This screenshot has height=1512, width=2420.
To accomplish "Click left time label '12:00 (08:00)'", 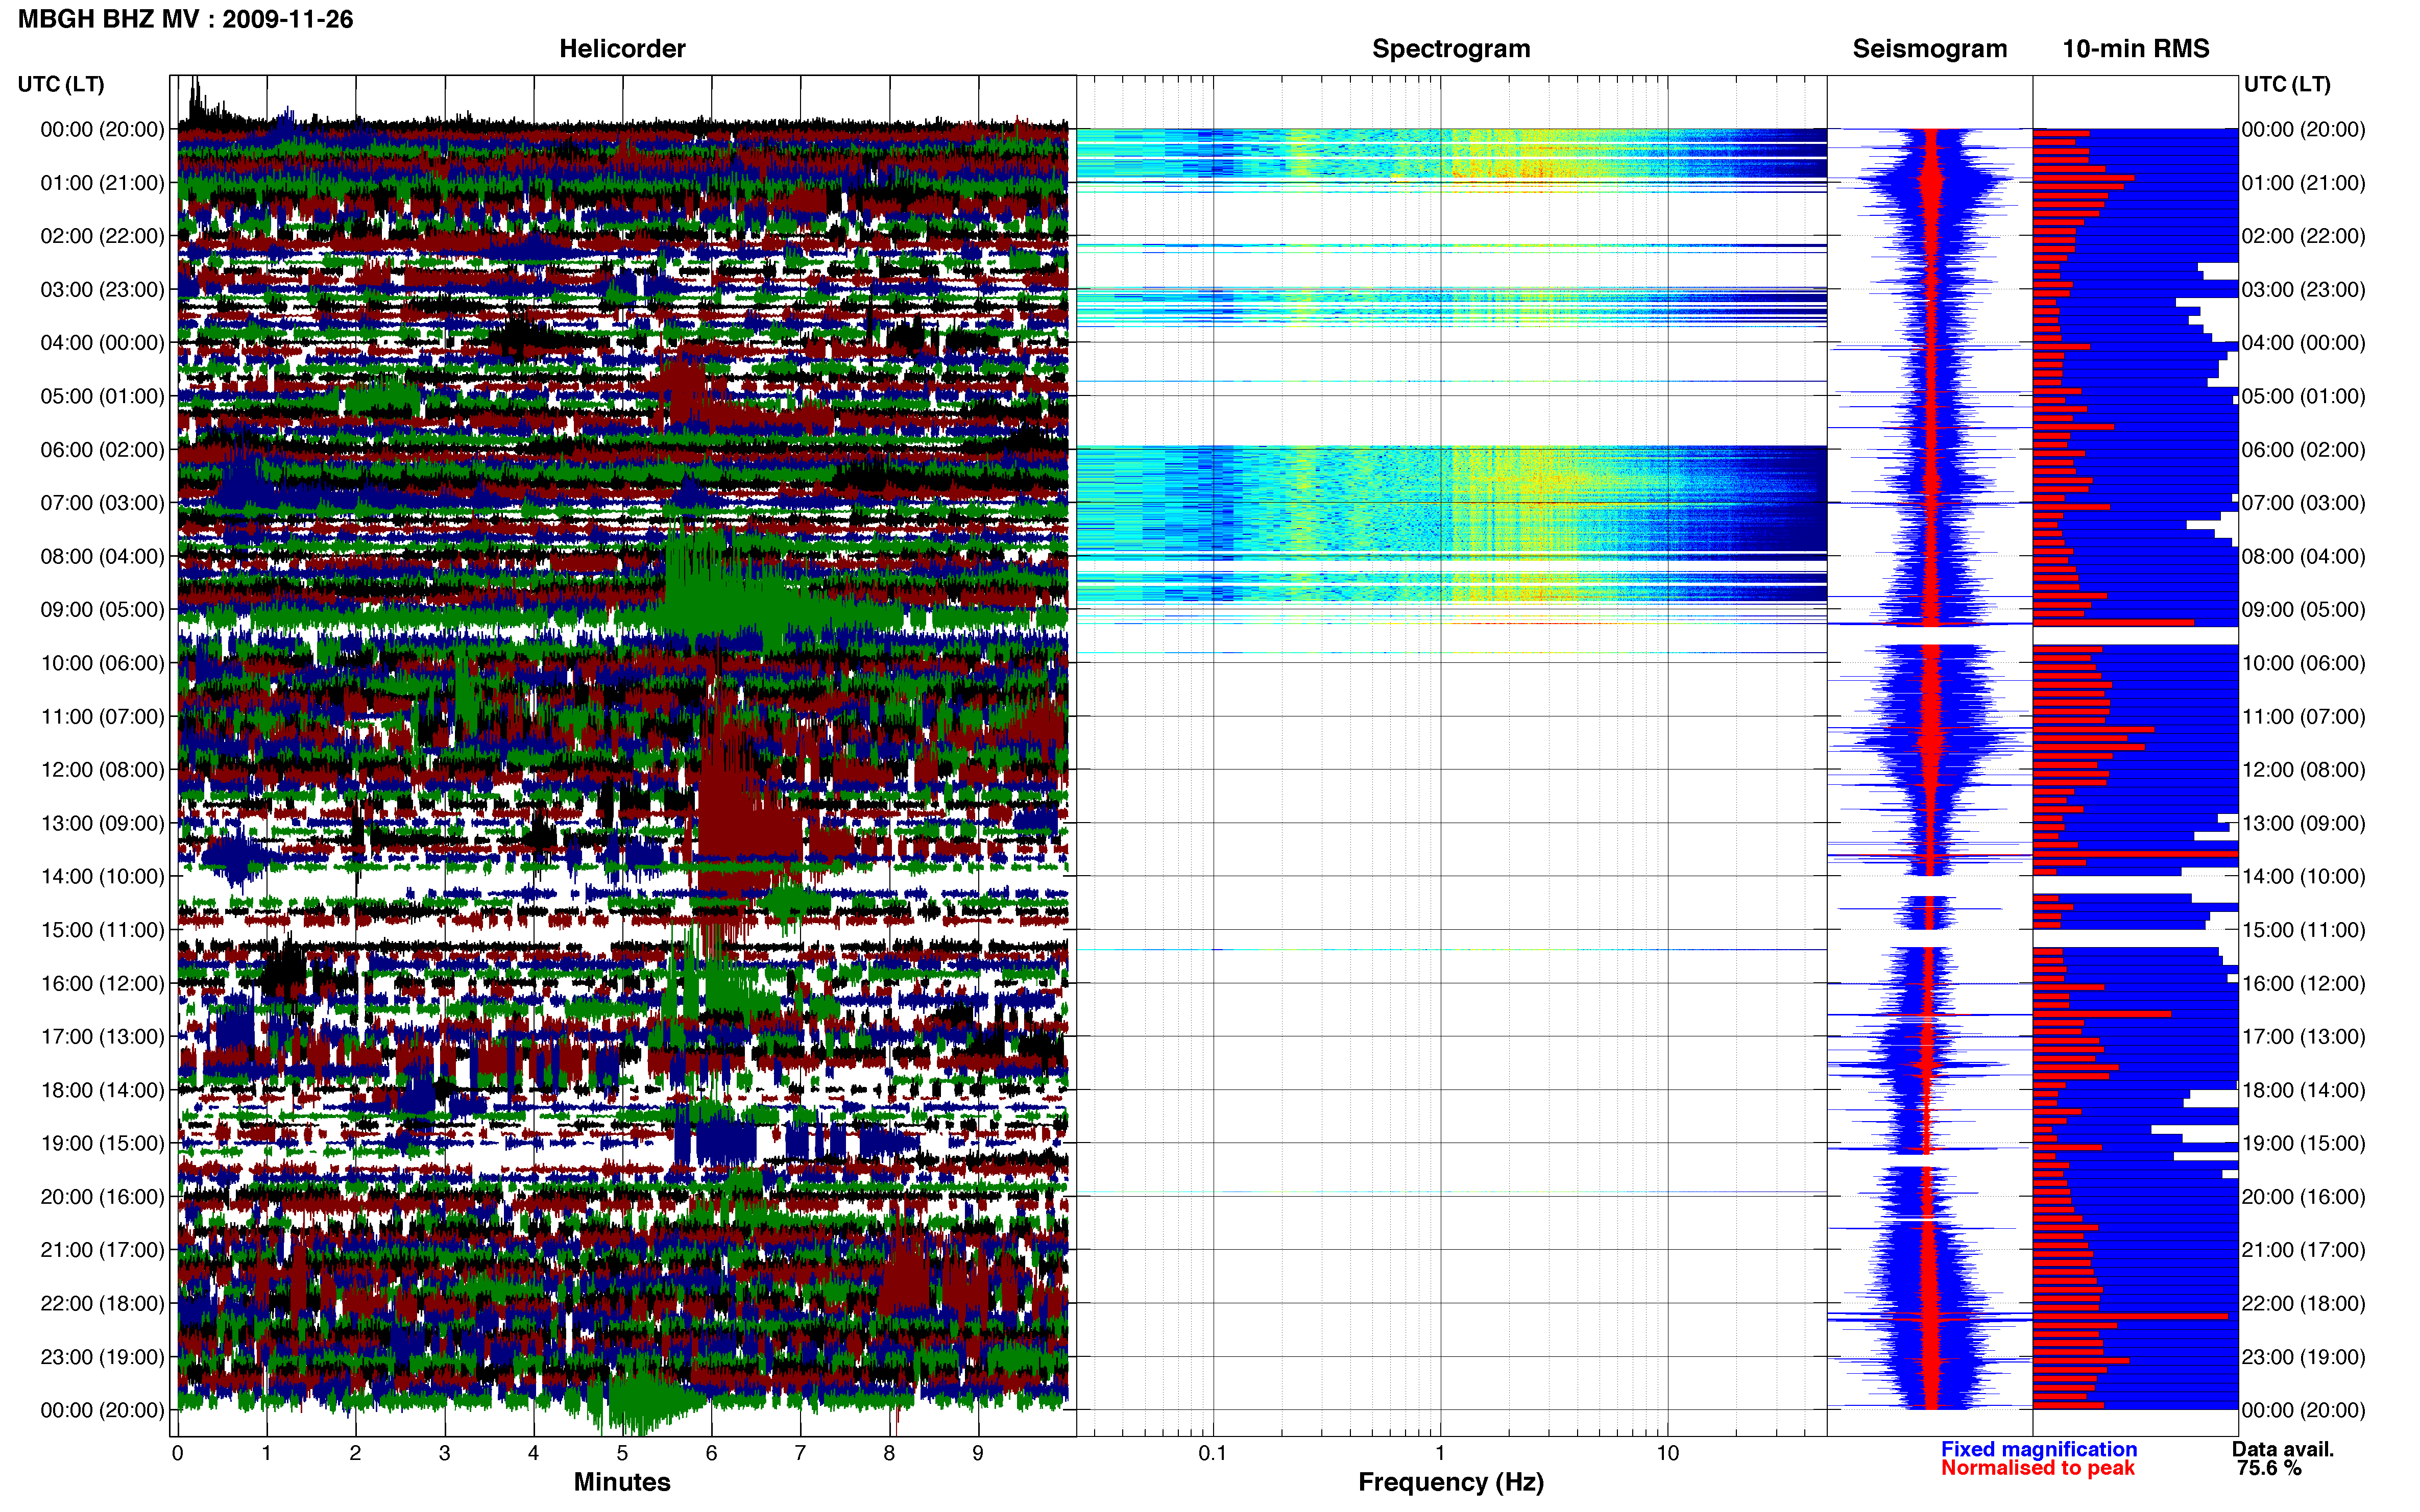I will coord(102,770).
